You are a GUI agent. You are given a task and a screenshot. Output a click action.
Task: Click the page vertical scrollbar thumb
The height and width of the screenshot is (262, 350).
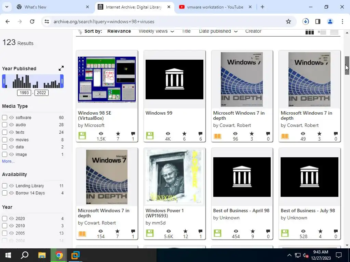tap(347, 65)
